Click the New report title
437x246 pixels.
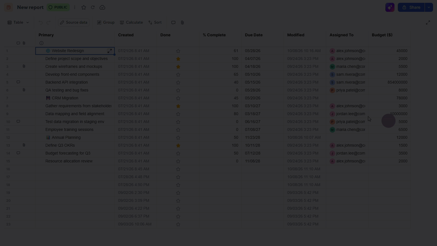tap(30, 7)
